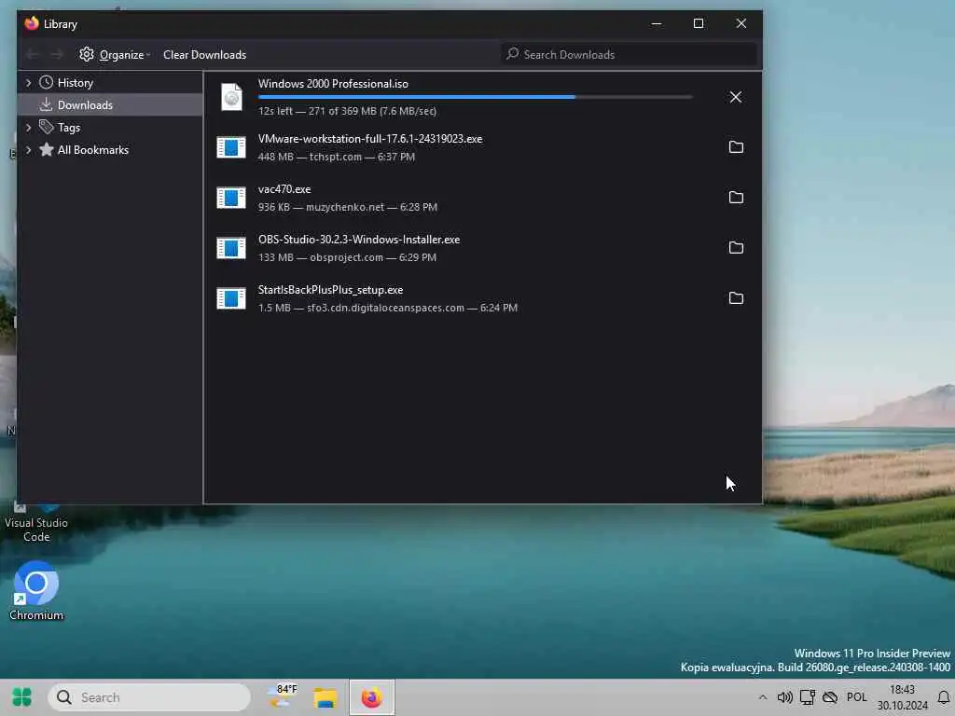This screenshot has width=955, height=716.
Task: Select the Windows 2000 Professional.iso file icon
Action: tap(231, 97)
